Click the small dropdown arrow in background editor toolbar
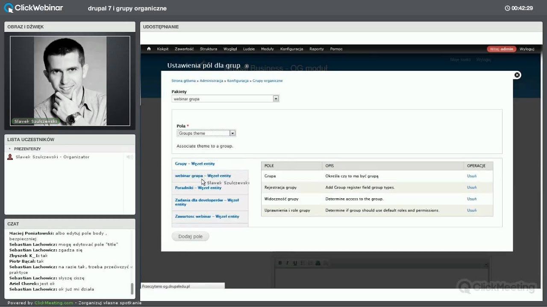The height and width of the screenshot is (307, 547). tap(486, 264)
